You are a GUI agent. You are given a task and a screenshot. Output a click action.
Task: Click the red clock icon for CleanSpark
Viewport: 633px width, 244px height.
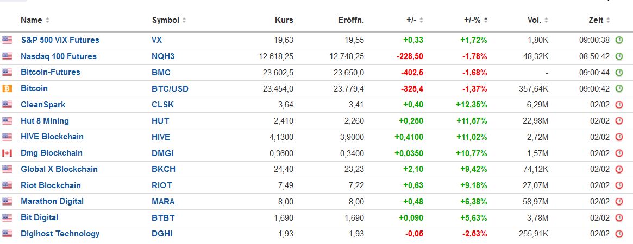pos(619,105)
